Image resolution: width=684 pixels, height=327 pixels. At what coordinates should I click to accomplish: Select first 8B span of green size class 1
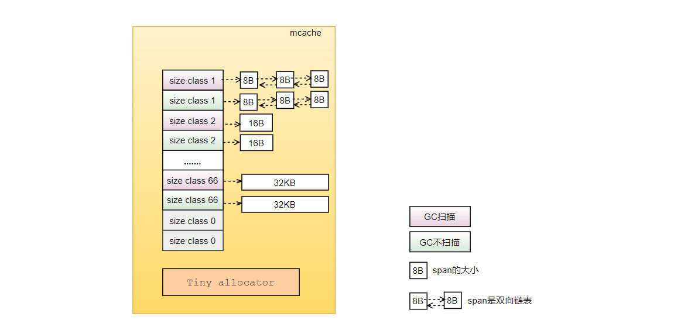(x=249, y=102)
